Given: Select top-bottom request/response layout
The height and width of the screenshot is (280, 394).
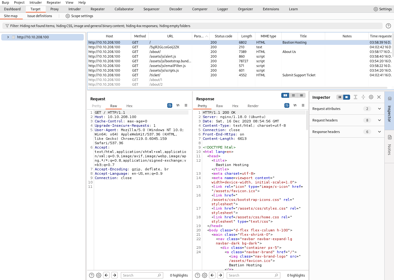Looking at the screenshot, I should pyautogui.click(x=293, y=95).
